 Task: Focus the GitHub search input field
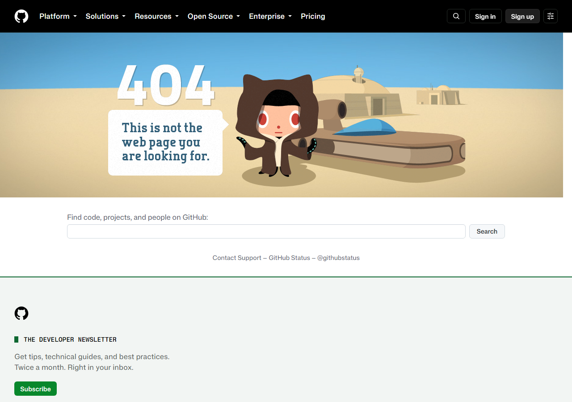tap(266, 231)
